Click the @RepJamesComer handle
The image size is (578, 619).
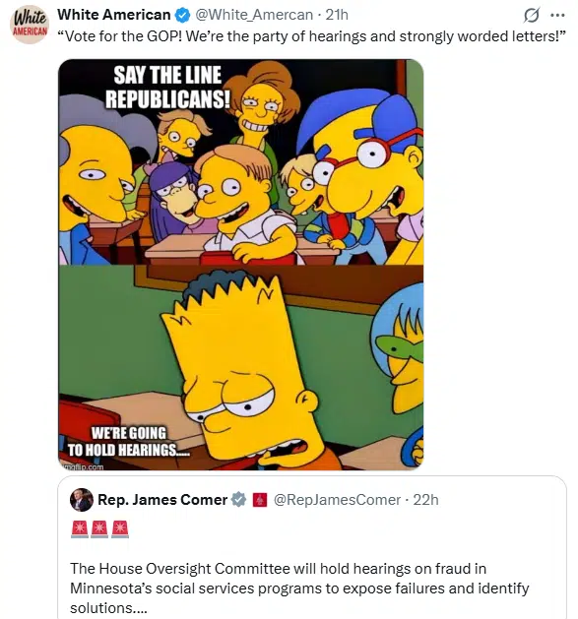point(337,500)
